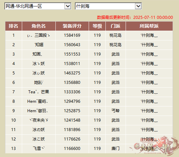Select character 冰の妖 in rank 11
This screenshot has height=157, width=179.
click(x=39, y=129)
